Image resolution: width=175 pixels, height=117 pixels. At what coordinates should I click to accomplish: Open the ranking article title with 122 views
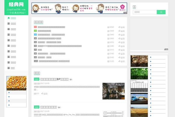54,61
